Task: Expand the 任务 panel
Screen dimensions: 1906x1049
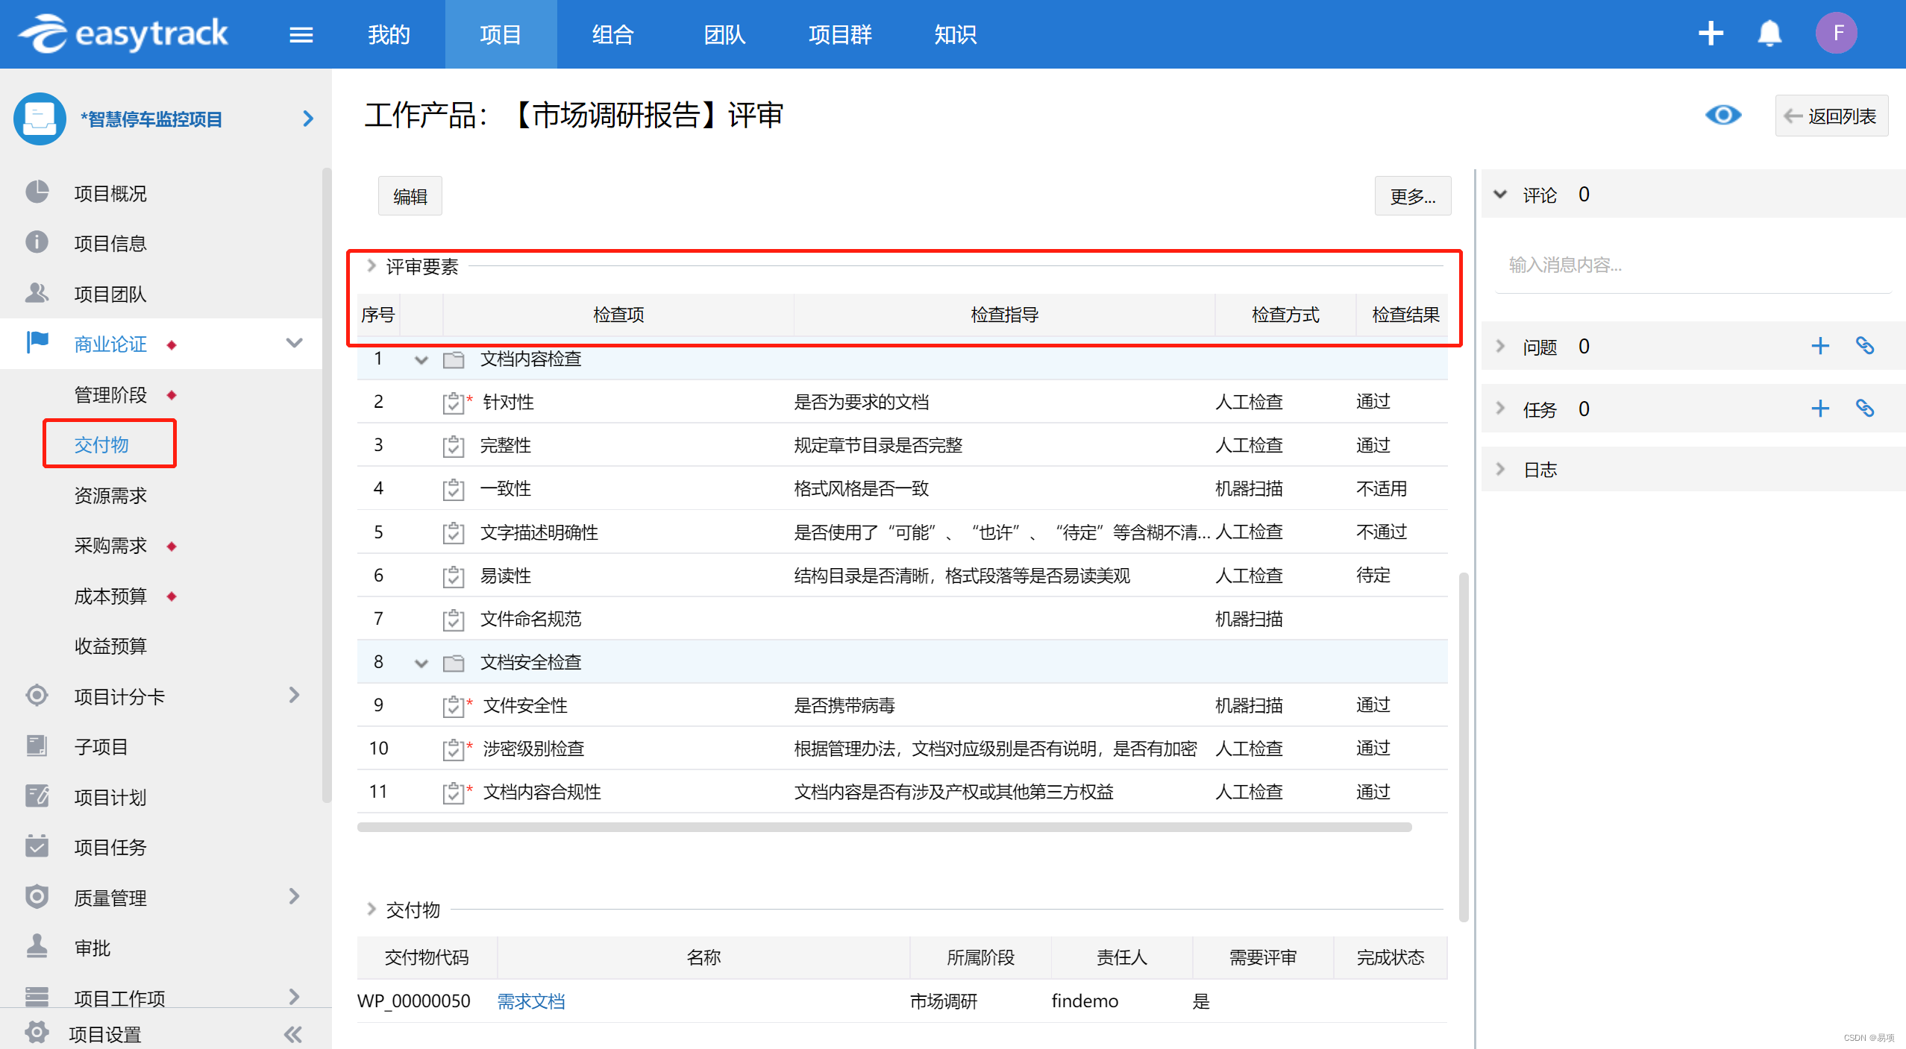Action: point(1500,409)
